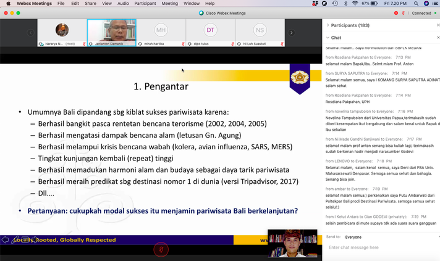Click the self-view video thumbnail
The height and width of the screenshot is (261, 440).
294,244
